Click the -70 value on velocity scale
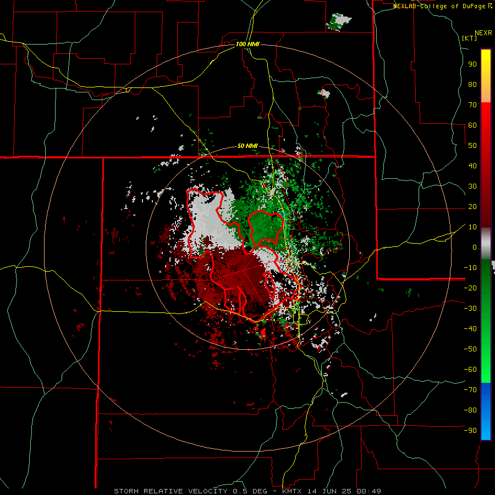 pyautogui.click(x=470, y=390)
